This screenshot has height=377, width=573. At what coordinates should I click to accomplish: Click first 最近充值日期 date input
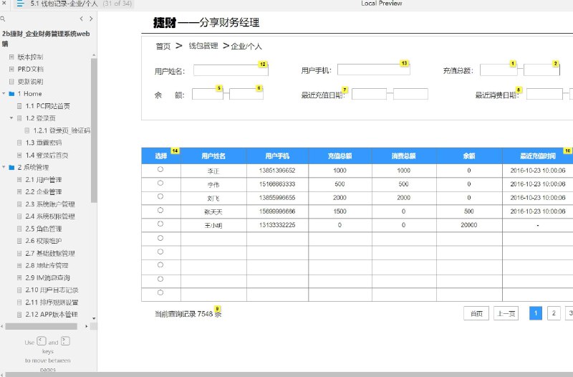(369, 94)
